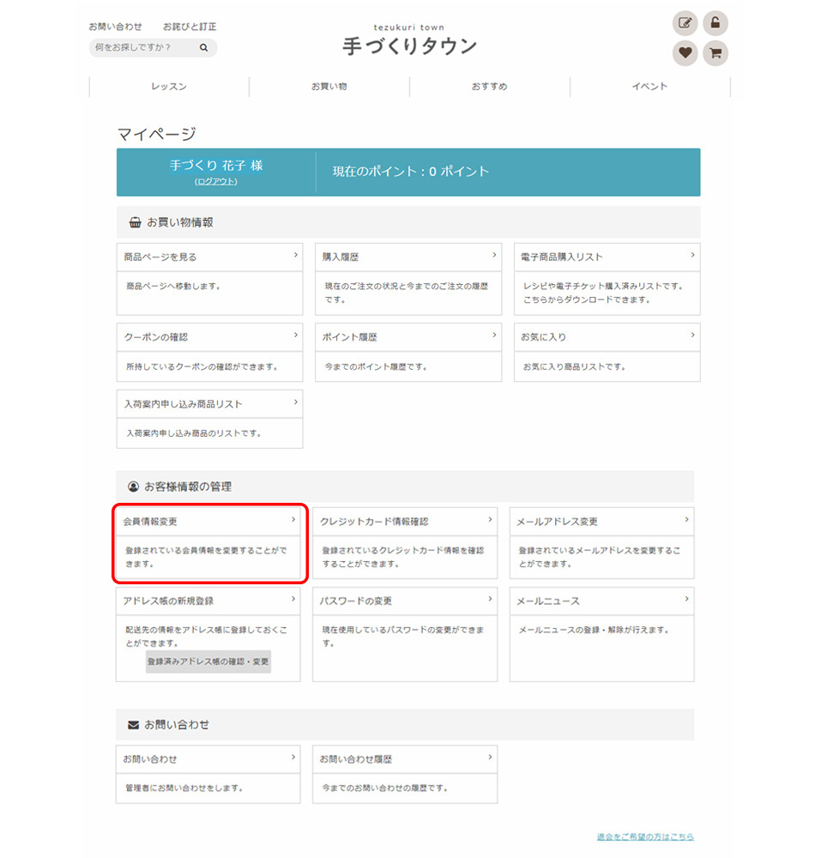Open the shopping cart icon
The width and height of the screenshot is (815, 858).
[x=715, y=53]
